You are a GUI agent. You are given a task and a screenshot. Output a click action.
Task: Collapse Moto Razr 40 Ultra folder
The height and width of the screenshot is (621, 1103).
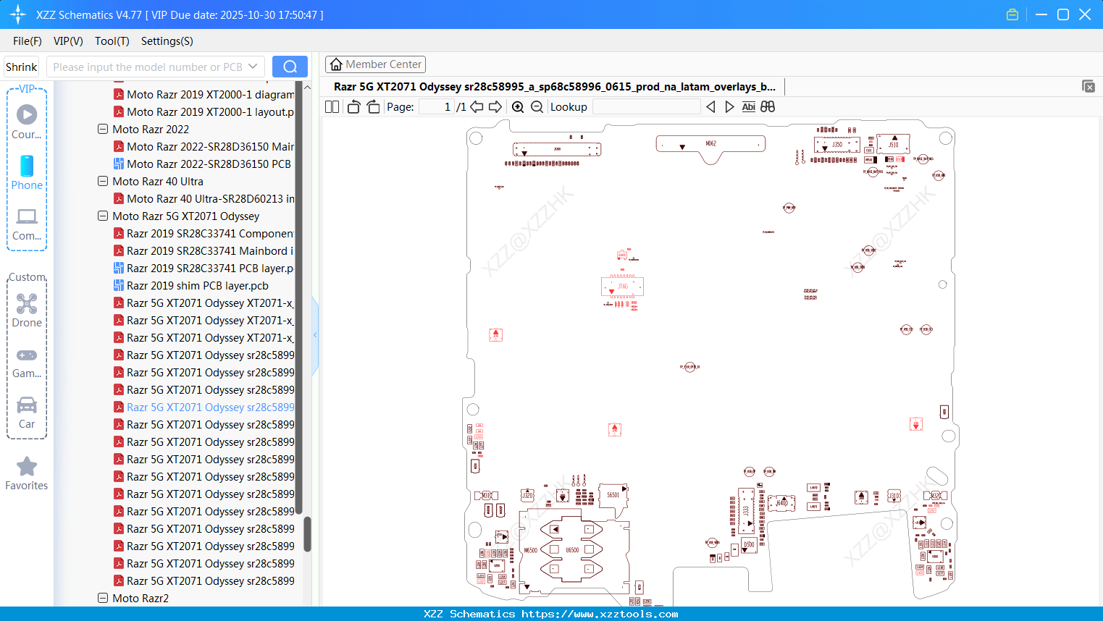(x=103, y=181)
